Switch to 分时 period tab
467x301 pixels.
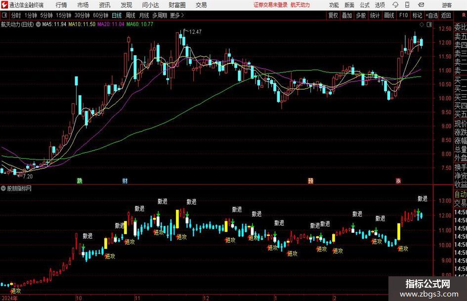point(16,15)
